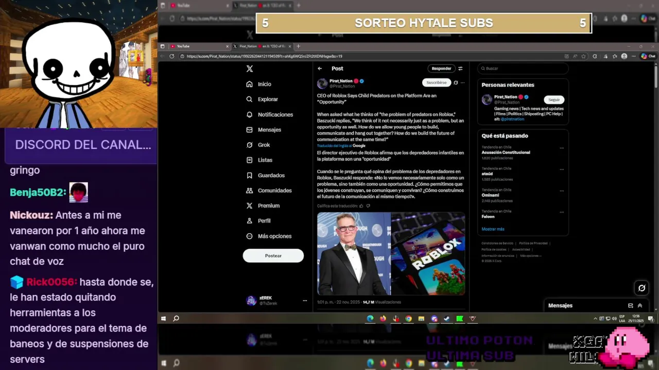Open browser profile avatar icon
659x370 pixels.
(x=625, y=56)
